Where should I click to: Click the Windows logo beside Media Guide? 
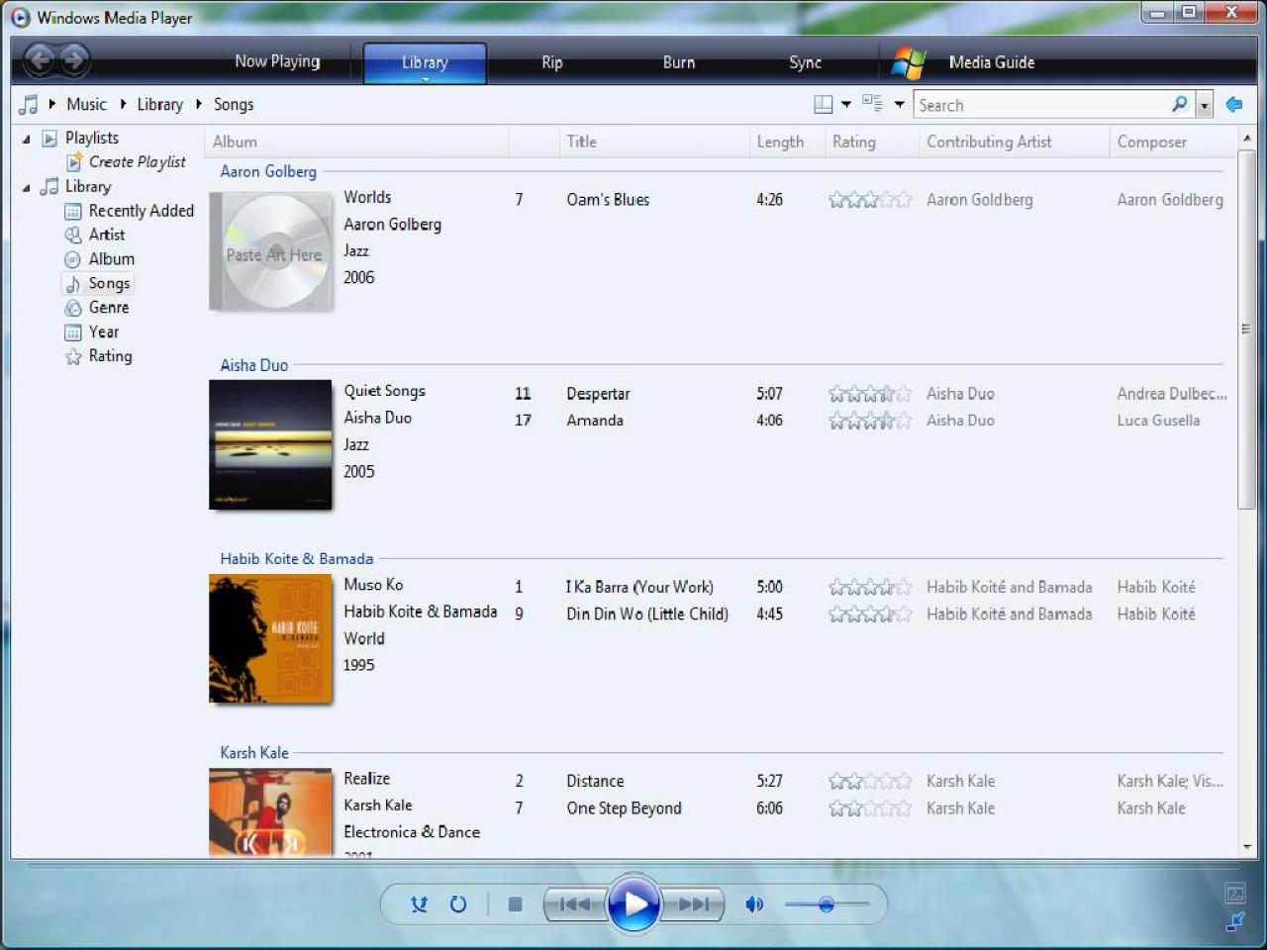909,62
